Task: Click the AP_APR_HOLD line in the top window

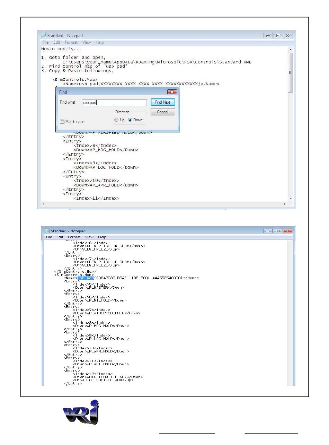Action: point(106,185)
